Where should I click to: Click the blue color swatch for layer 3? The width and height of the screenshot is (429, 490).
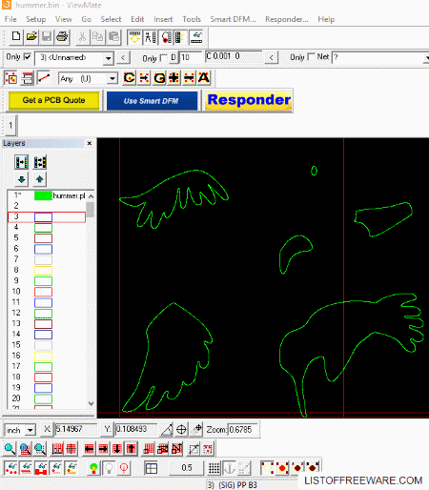click(x=43, y=217)
